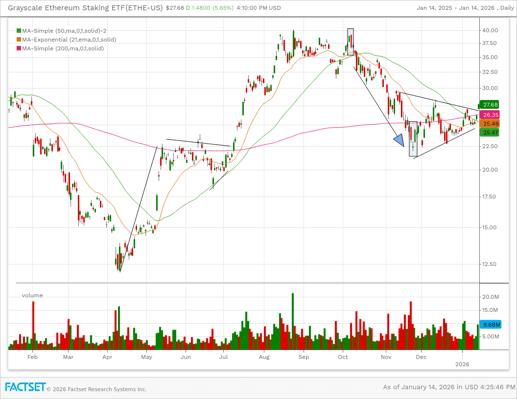Click the pink 26.35 price tag
Image resolution: width=517 pixels, height=399 pixels.
[490, 115]
